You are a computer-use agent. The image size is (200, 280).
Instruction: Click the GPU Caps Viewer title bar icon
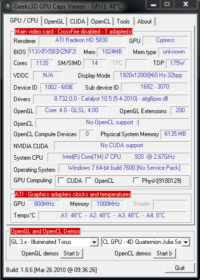(x=7, y=7)
